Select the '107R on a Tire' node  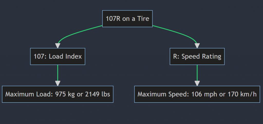click(127, 19)
